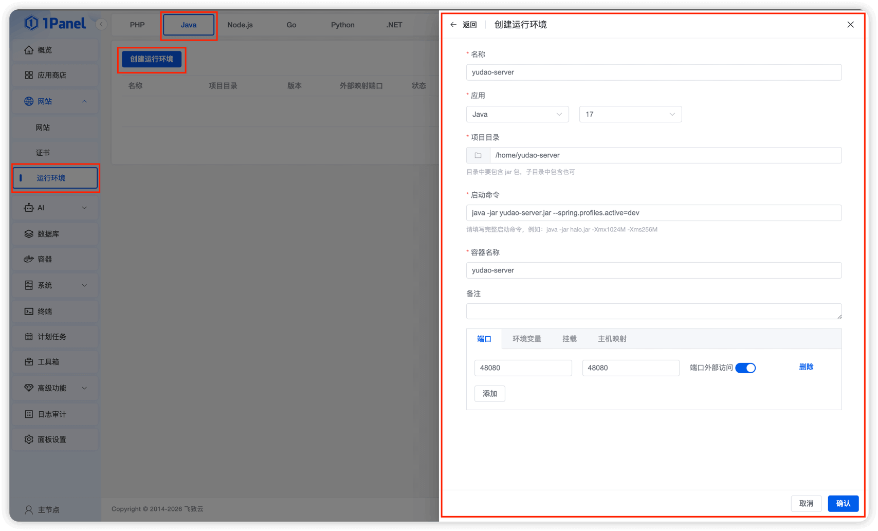Screen dimensions: 878x531
Task: Switch to the Node.js runtime tab
Action: pyautogui.click(x=240, y=25)
